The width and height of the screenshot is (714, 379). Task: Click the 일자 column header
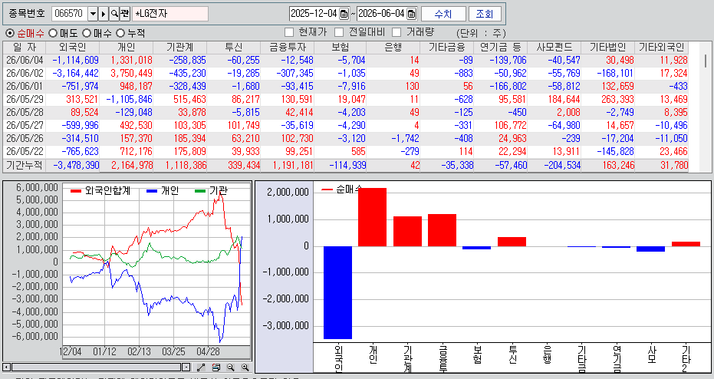(x=25, y=48)
